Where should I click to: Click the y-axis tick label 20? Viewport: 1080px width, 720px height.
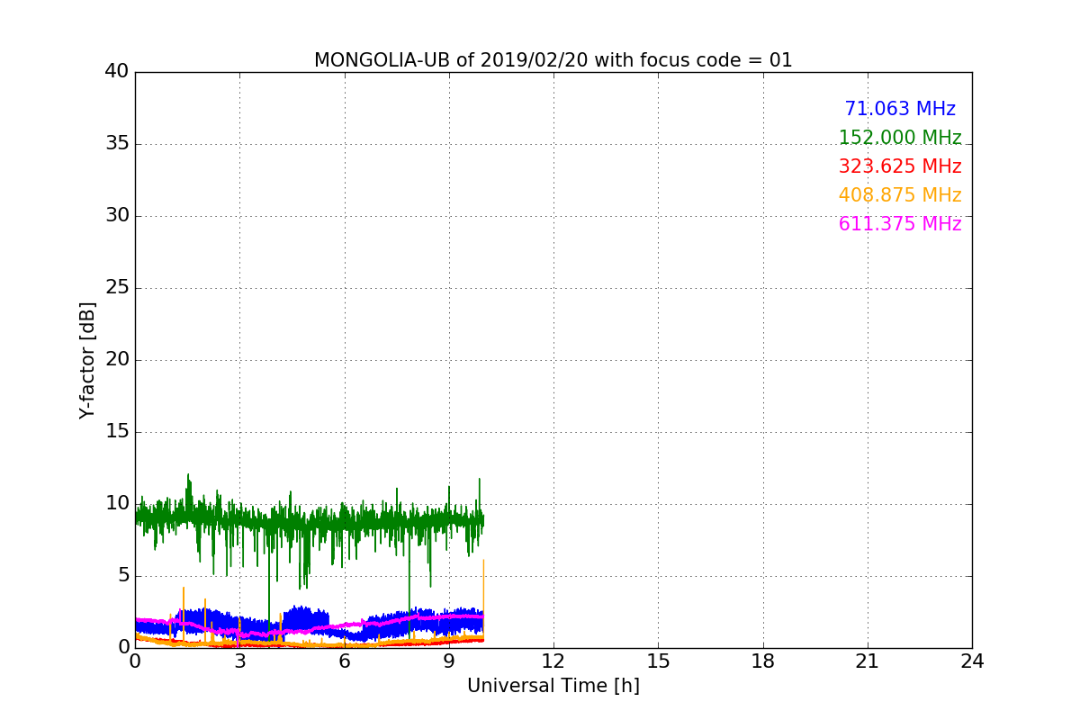(x=117, y=359)
